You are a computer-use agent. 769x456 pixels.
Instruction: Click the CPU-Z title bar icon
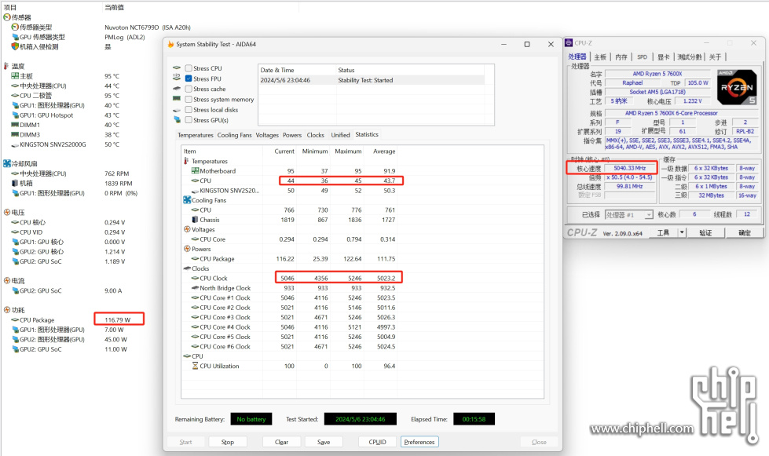tap(569, 43)
